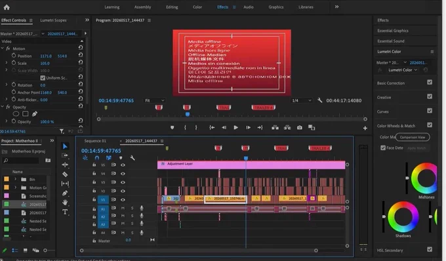Switch to the Editing workspace
The image size is (446, 261).
point(172,7)
